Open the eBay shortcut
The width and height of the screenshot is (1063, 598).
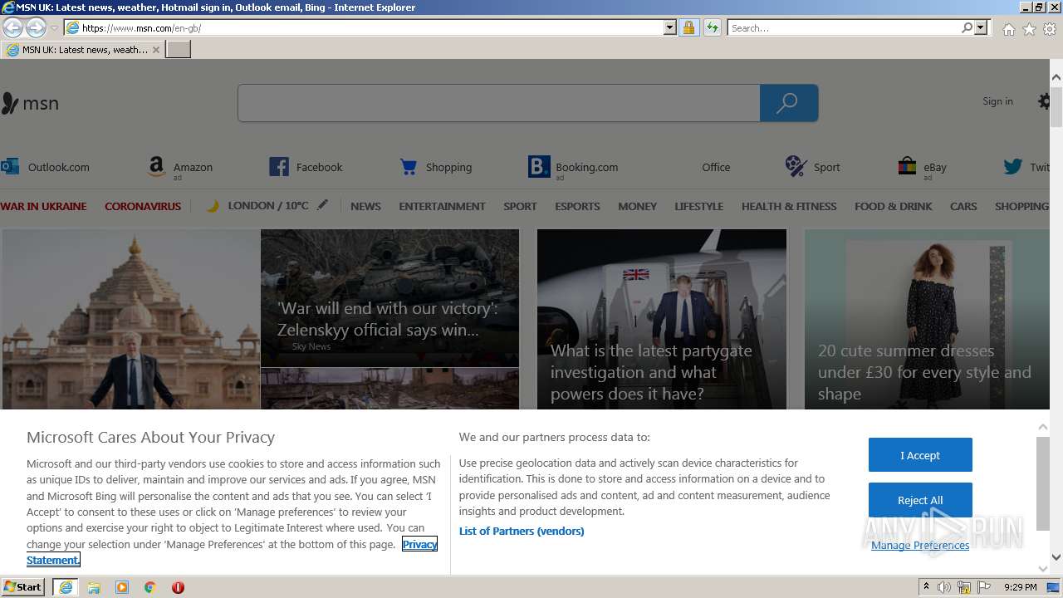click(923, 168)
